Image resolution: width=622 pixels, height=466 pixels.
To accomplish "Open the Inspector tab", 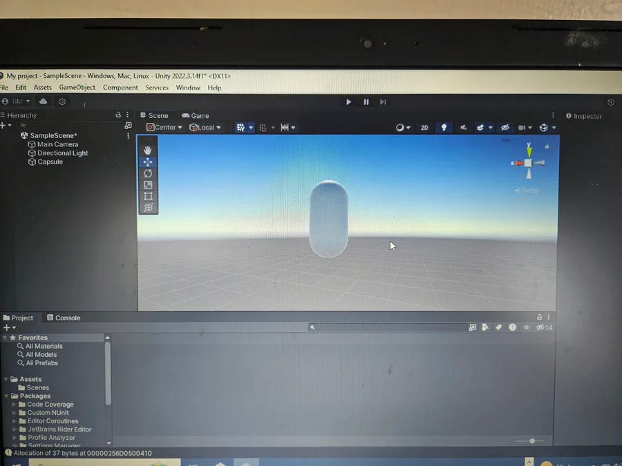I will tap(583, 116).
